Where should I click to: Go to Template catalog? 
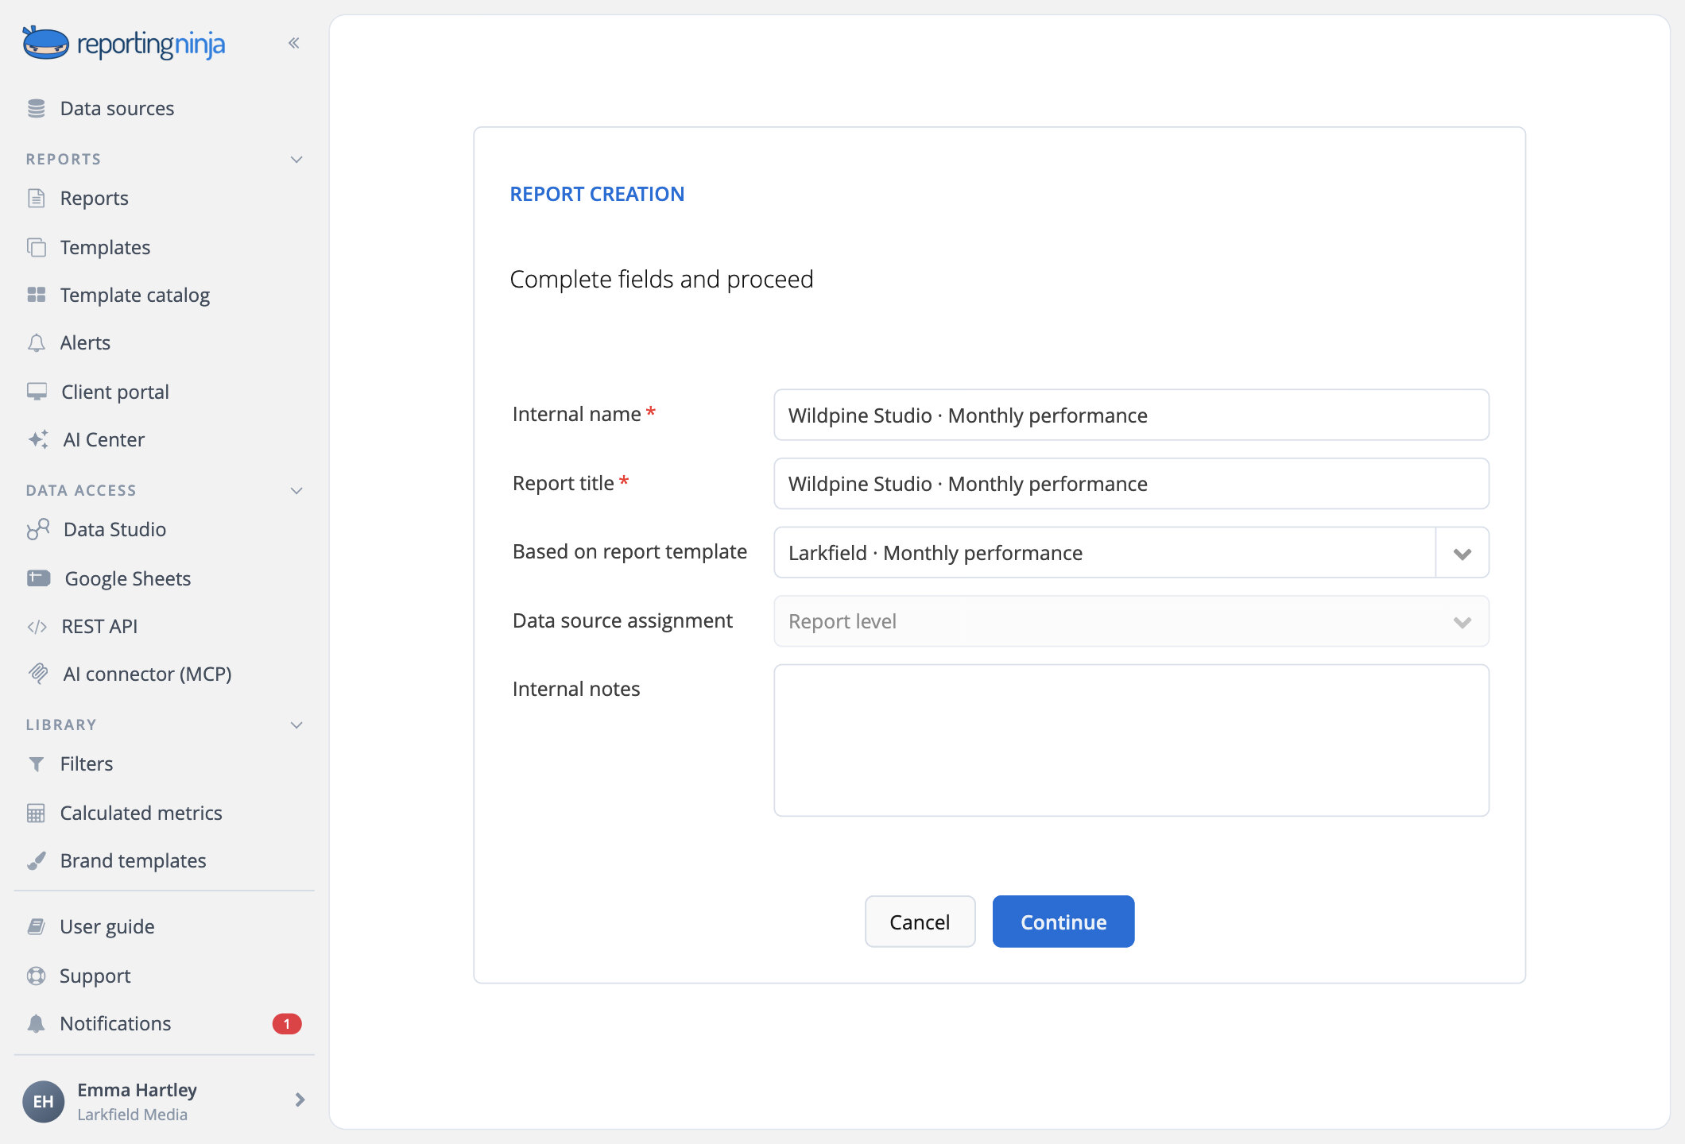[x=134, y=295]
